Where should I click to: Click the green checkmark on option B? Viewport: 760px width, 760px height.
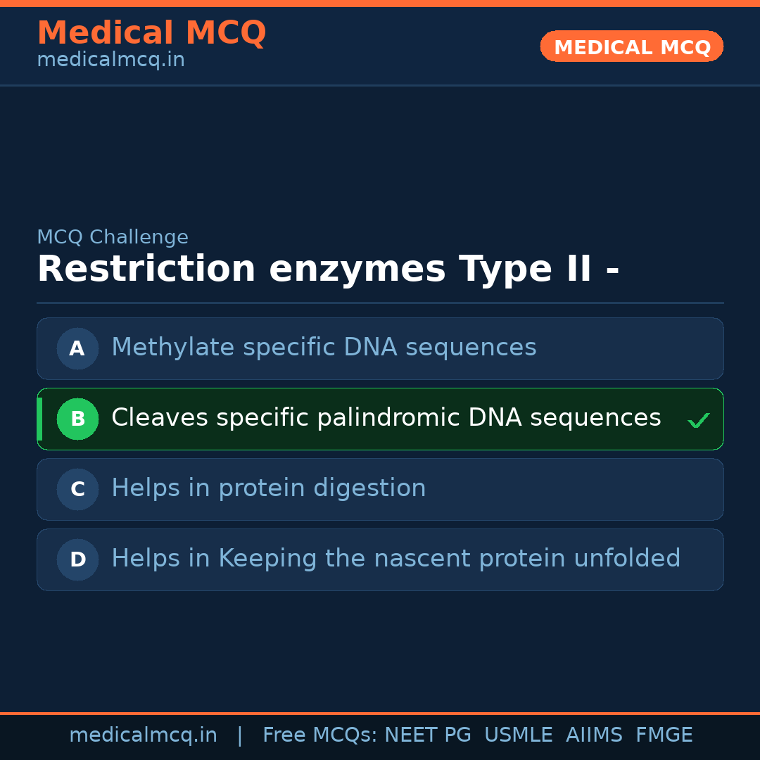point(698,420)
